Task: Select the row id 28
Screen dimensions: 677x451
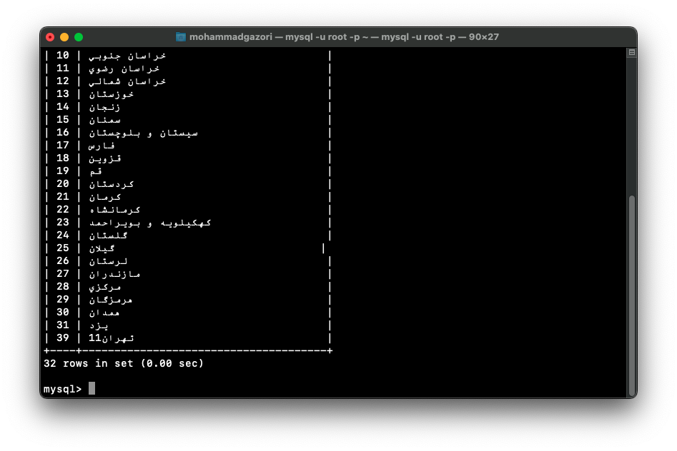Action: click(63, 287)
